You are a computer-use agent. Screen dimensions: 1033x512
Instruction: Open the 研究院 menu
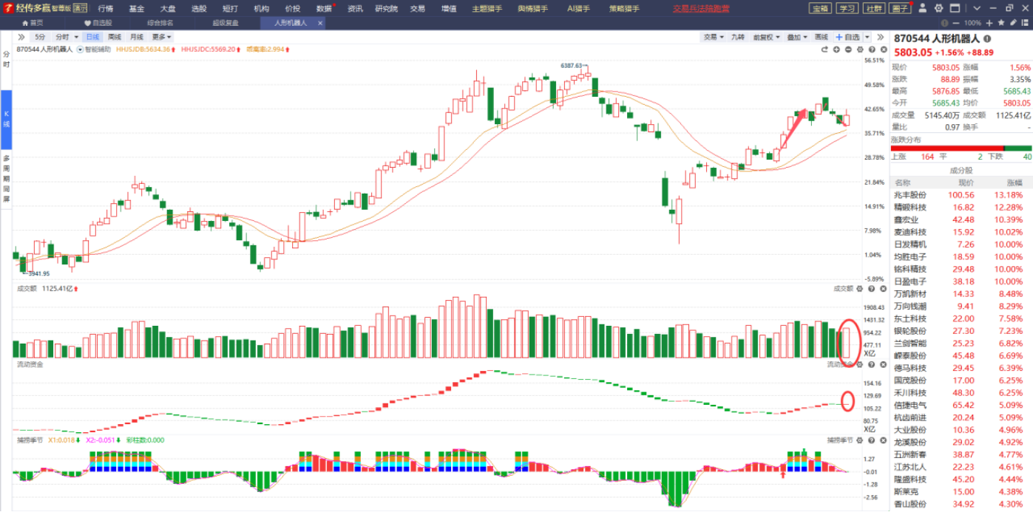coord(386,9)
